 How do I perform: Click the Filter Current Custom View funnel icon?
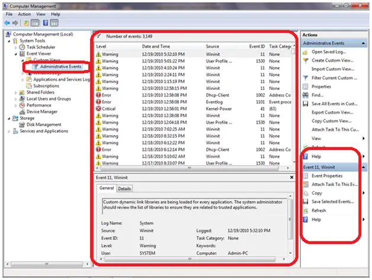[306, 78]
